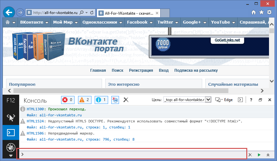The width and height of the screenshot is (277, 161).
Task: Toggle errors filter showing 0
Action: tap(68, 100)
